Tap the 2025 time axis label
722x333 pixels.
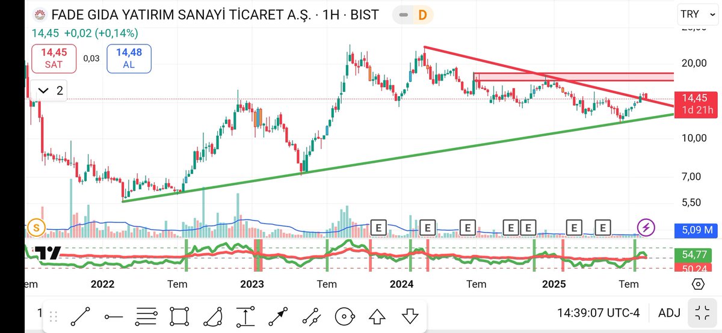[x=553, y=284]
